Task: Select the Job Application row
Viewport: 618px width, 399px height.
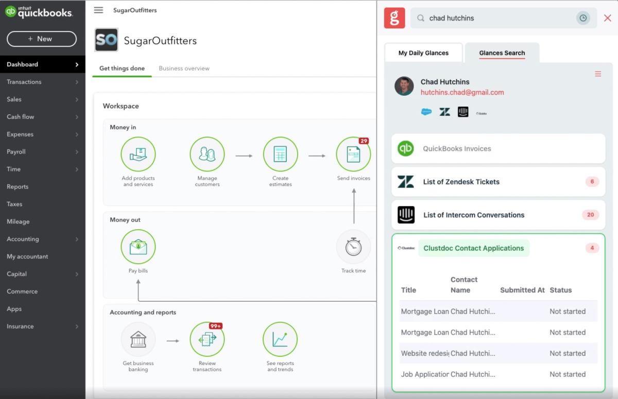Action: [x=499, y=374]
